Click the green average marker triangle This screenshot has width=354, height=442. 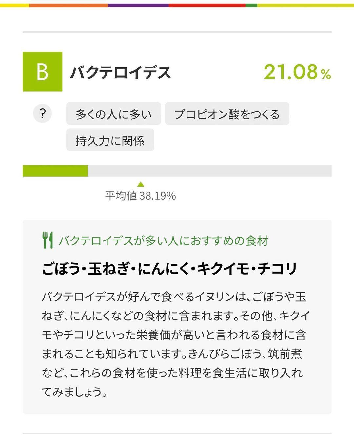click(x=141, y=184)
